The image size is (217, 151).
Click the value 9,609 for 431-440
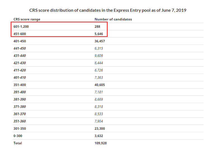pos(99,55)
